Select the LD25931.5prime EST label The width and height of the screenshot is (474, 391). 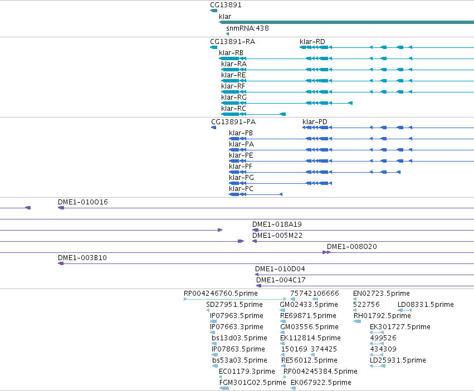[x=398, y=360]
